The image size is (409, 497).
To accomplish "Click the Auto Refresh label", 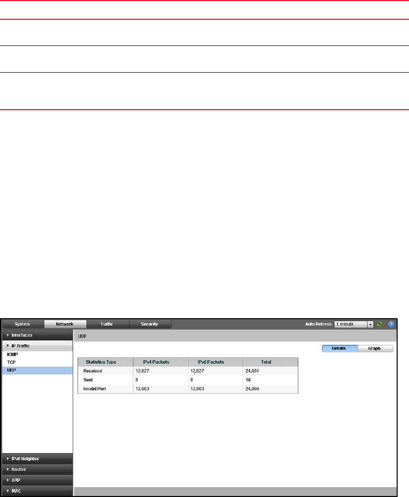I will pos(318,324).
